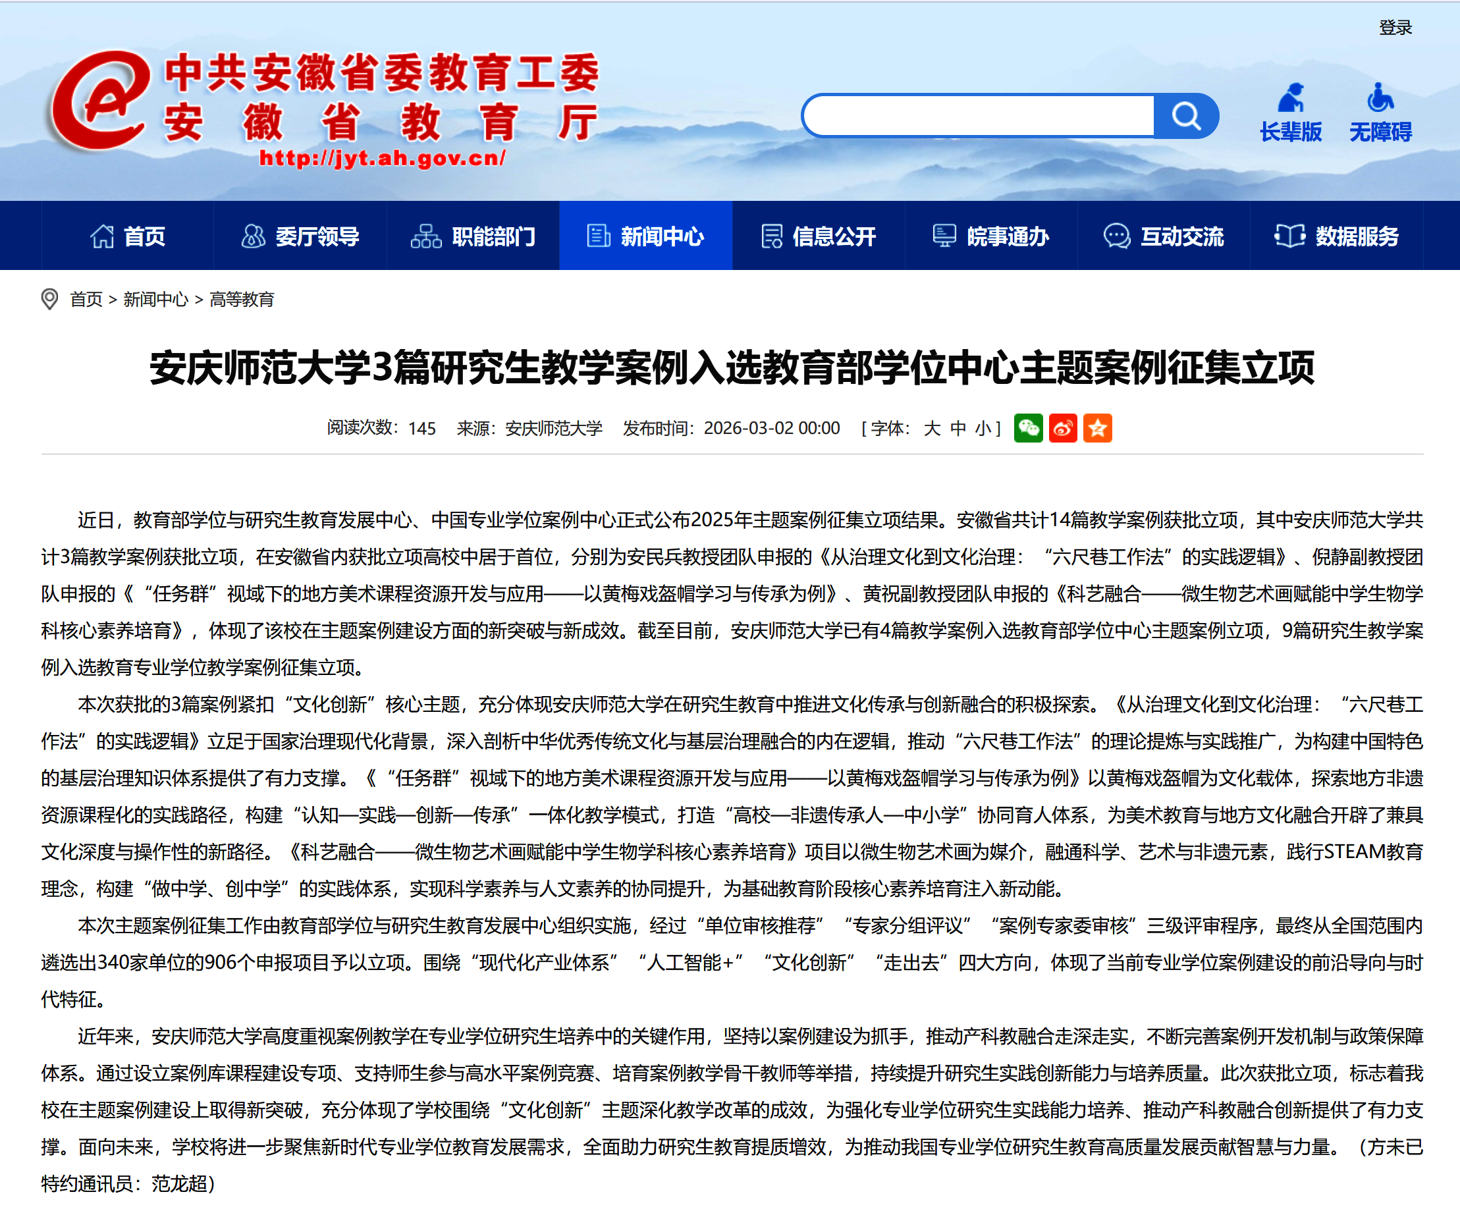The height and width of the screenshot is (1217, 1460).
Task: Set font size to 大
Action: tap(932, 427)
